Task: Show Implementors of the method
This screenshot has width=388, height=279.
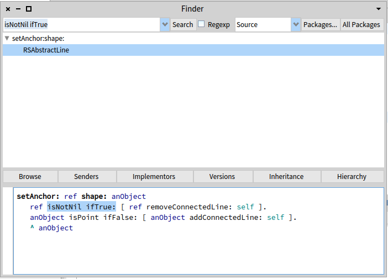Action: (x=154, y=177)
